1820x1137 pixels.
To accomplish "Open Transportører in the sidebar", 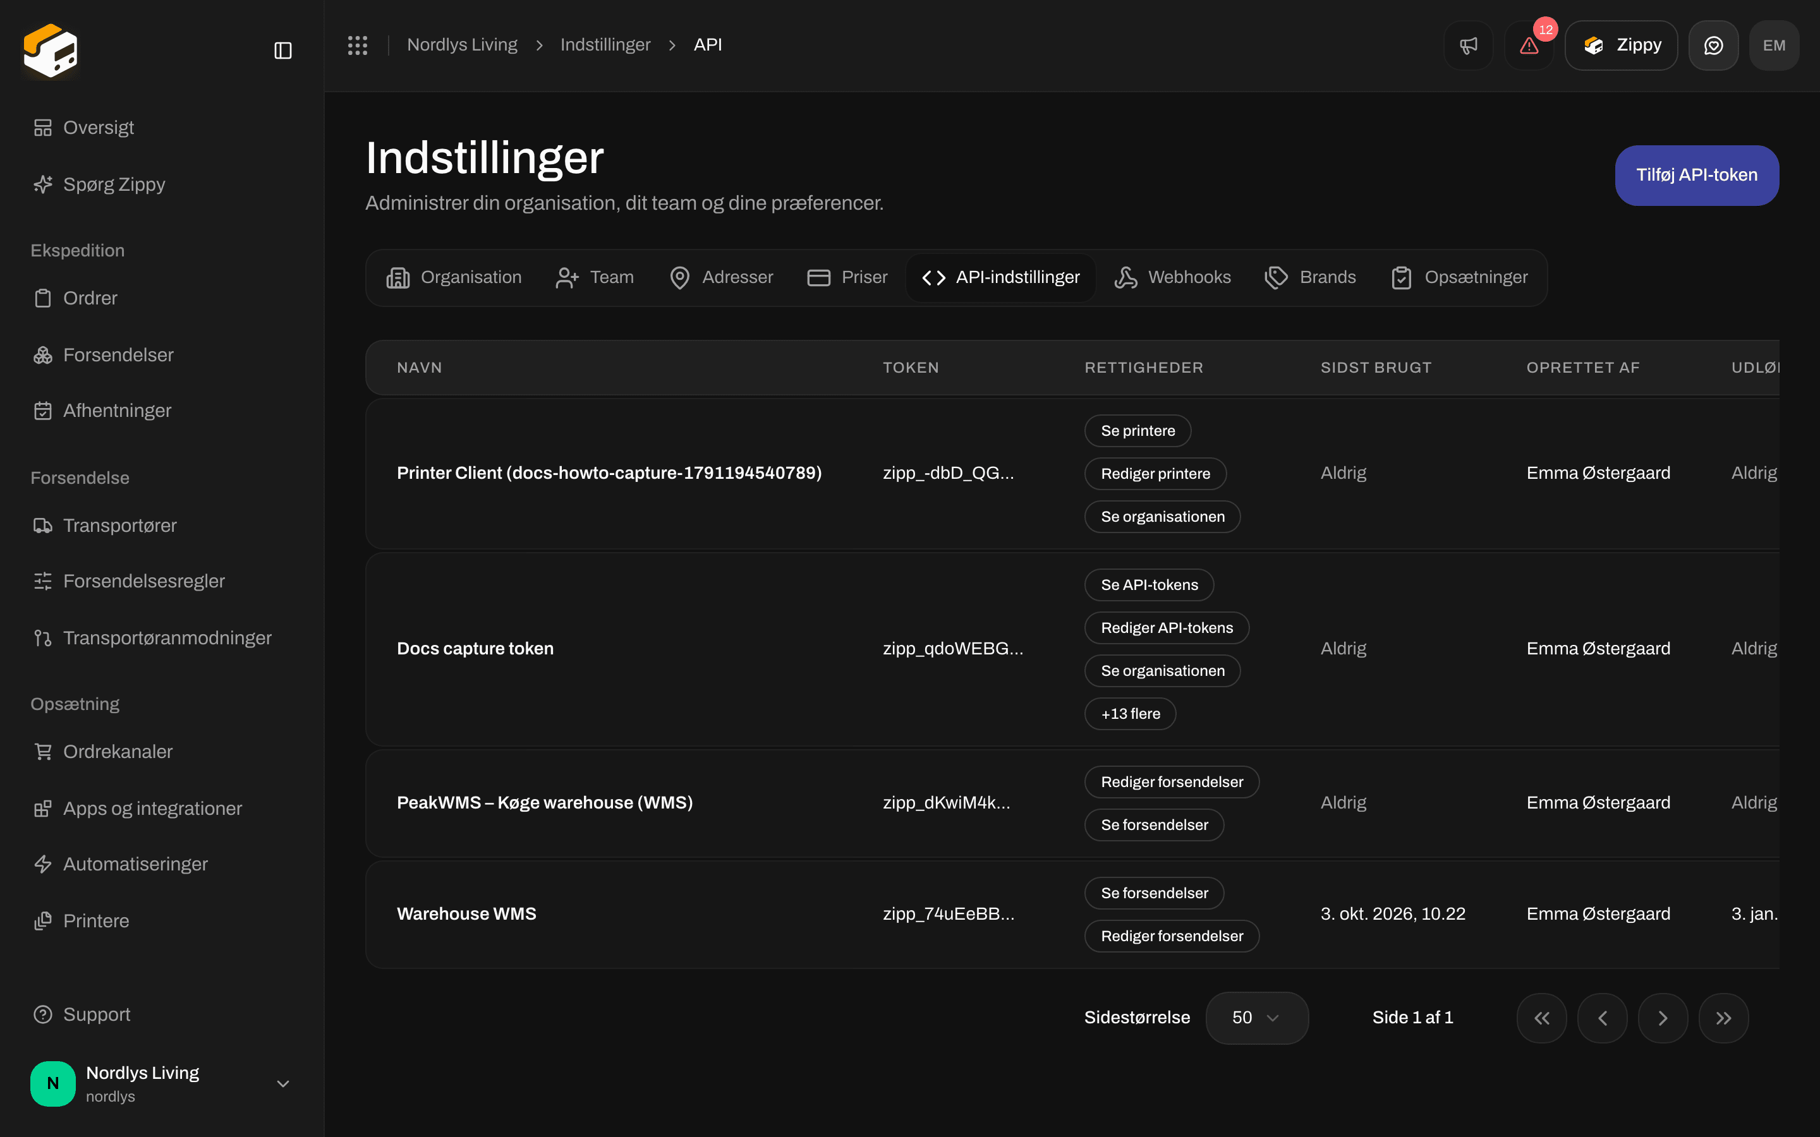I will pos(162,525).
